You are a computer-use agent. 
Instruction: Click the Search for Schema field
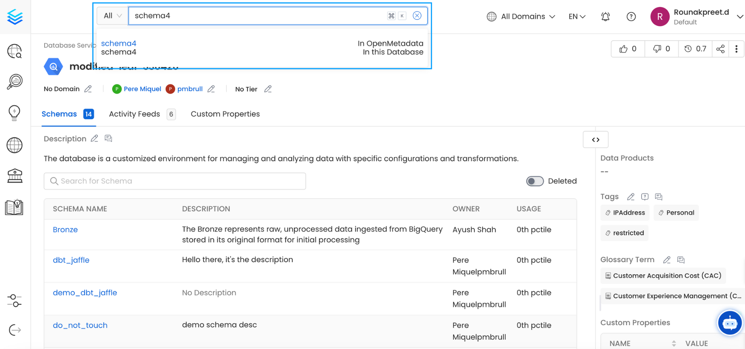175,181
